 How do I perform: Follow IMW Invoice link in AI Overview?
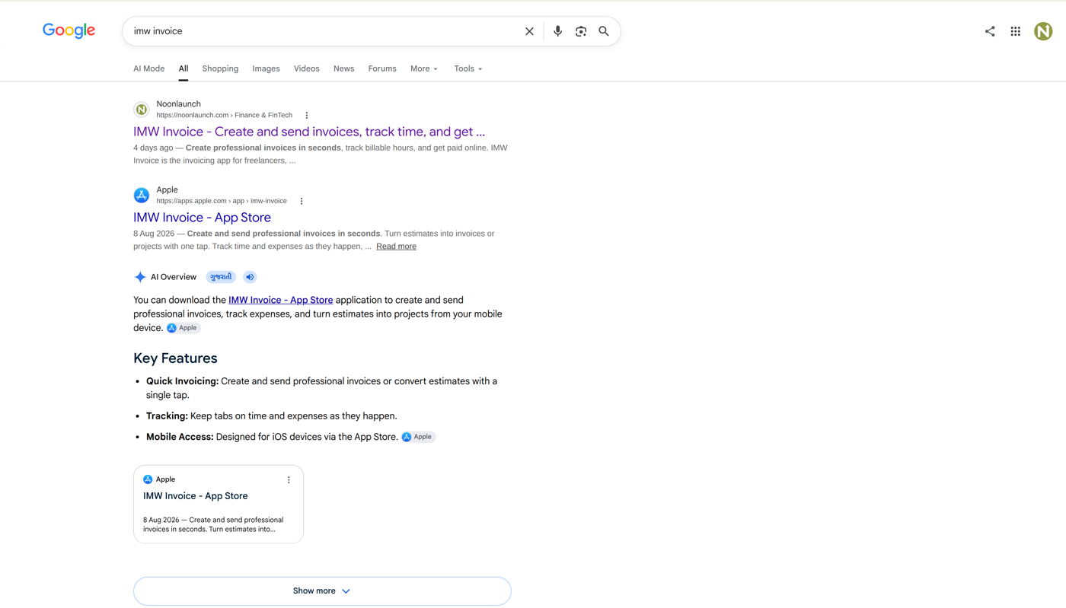[x=280, y=300]
